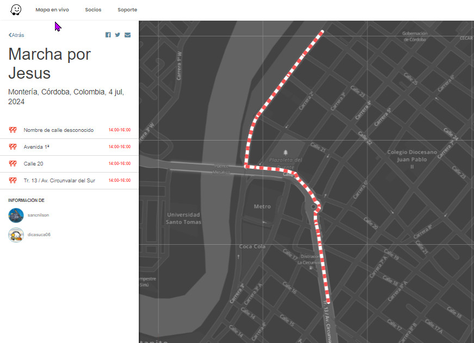The image size is (474, 343).
Task: Select the Calle 20 closure entry
Action: coord(69,164)
